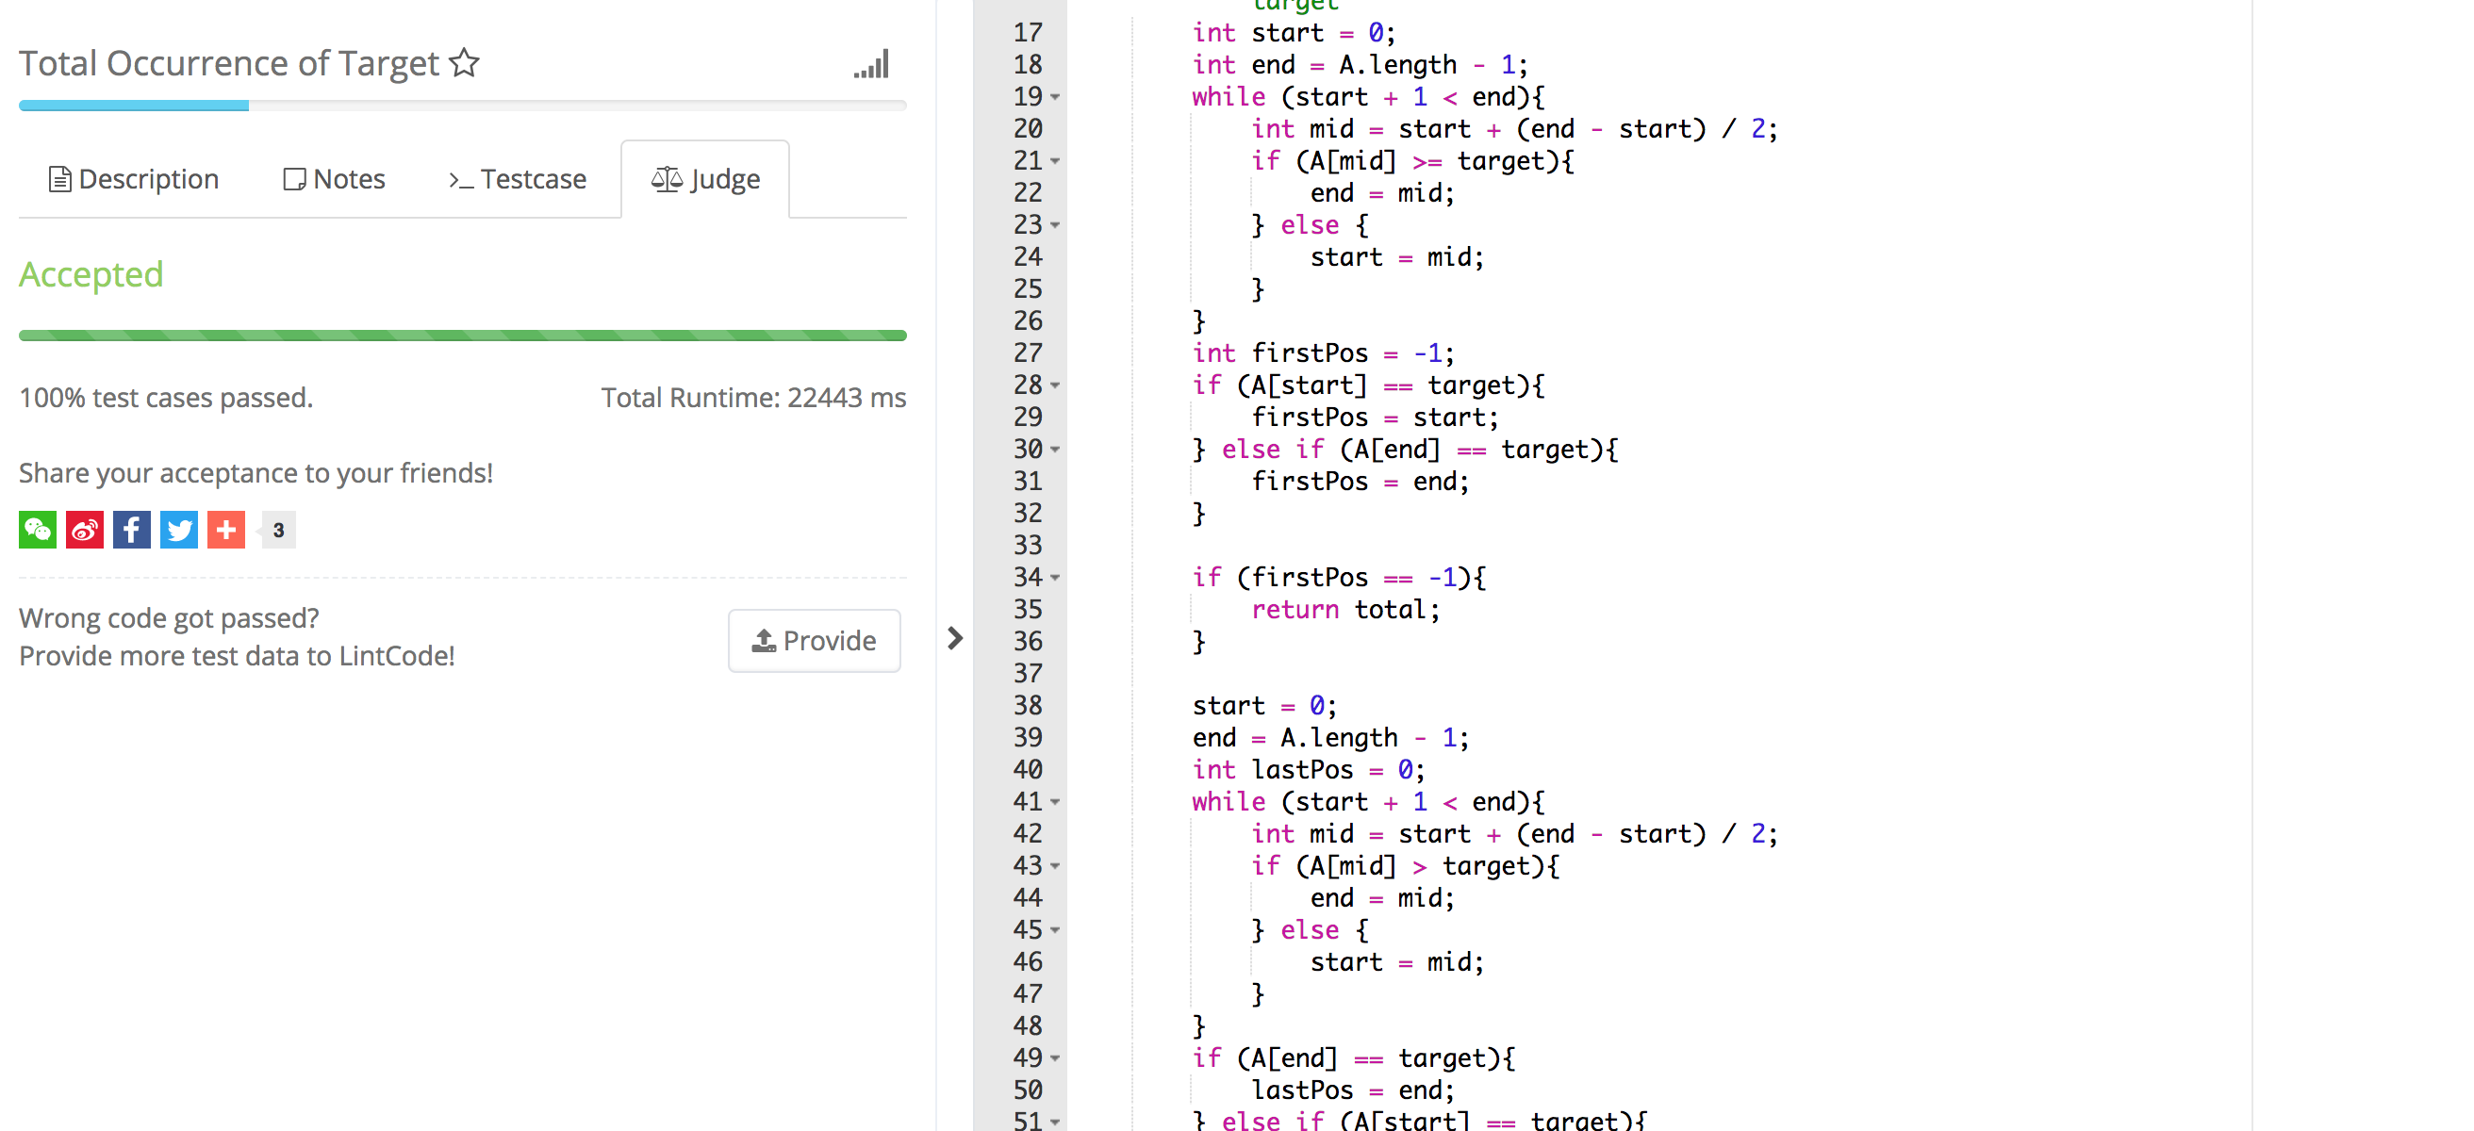
Task: Open the Description tab
Action: (134, 178)
